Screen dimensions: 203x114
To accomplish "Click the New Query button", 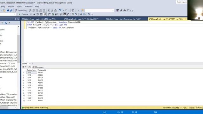I will tap(21, 10).
